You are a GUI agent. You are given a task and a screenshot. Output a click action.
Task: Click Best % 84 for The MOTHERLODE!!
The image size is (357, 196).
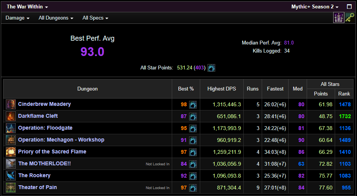(x=184, y=164)
